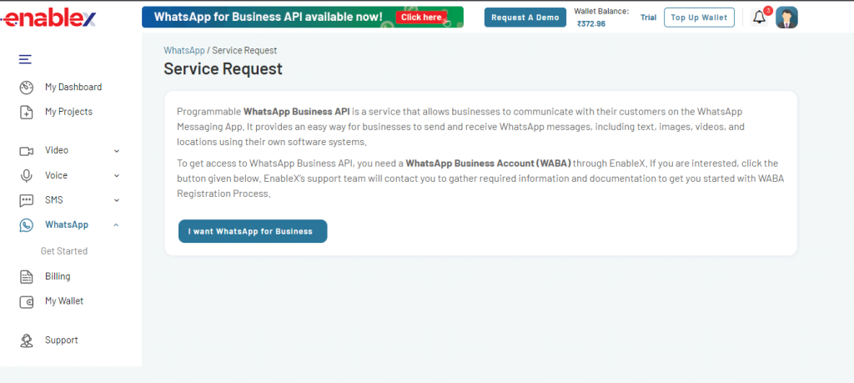Screen dimensions: 854x383
Task: Open the user profile avatar
Action: coord(786,18)
